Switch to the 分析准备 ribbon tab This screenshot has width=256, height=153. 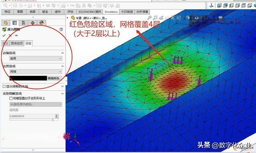142,12
